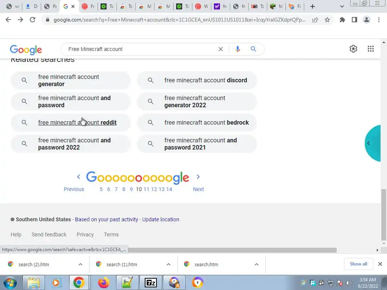Go back using the browser back arrow
The image size is (387, 290).
[8, 20]
